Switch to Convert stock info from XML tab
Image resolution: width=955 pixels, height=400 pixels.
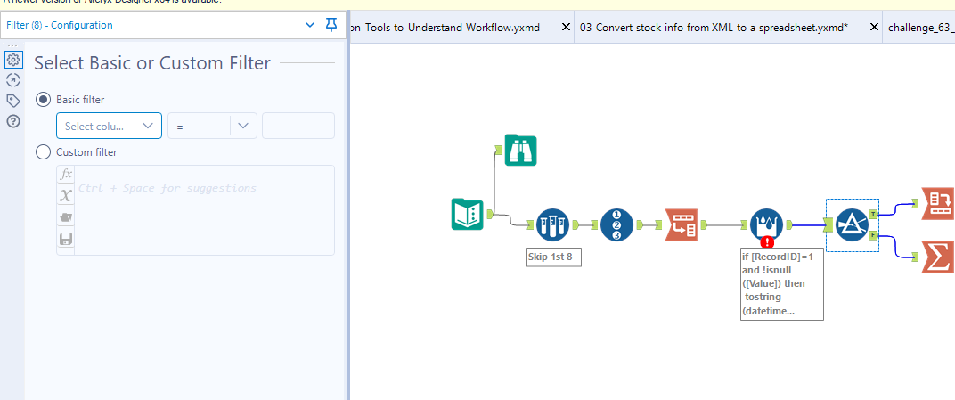714,28
